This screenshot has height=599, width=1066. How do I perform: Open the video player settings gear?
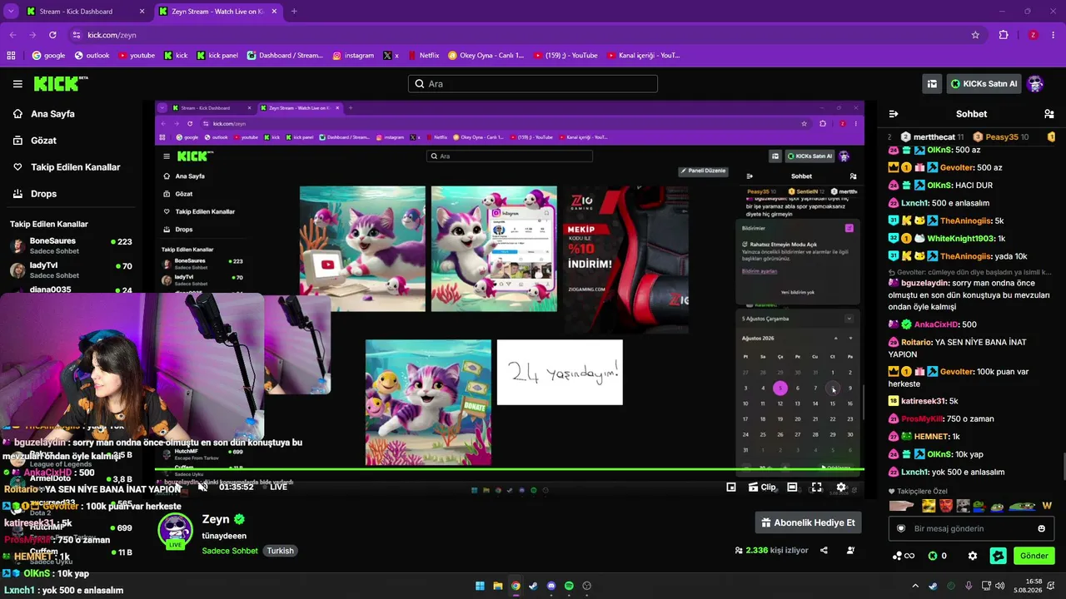coord(841,488)
